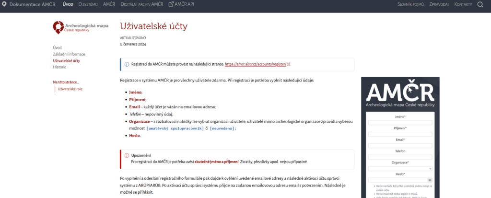
Task: Click the external link icon after the register URL
Action: (289, 64)
